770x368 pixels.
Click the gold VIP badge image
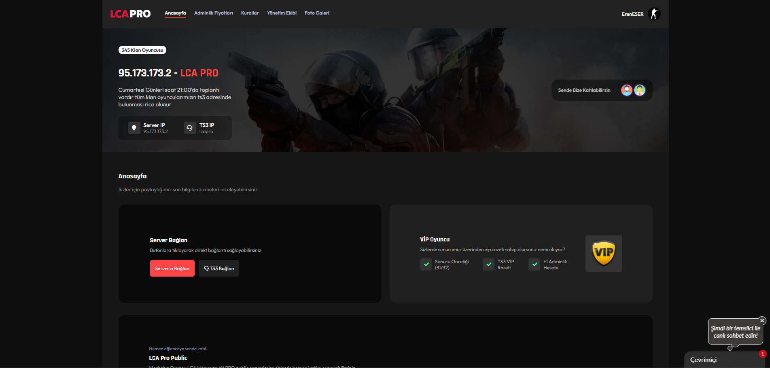(604, 254)
